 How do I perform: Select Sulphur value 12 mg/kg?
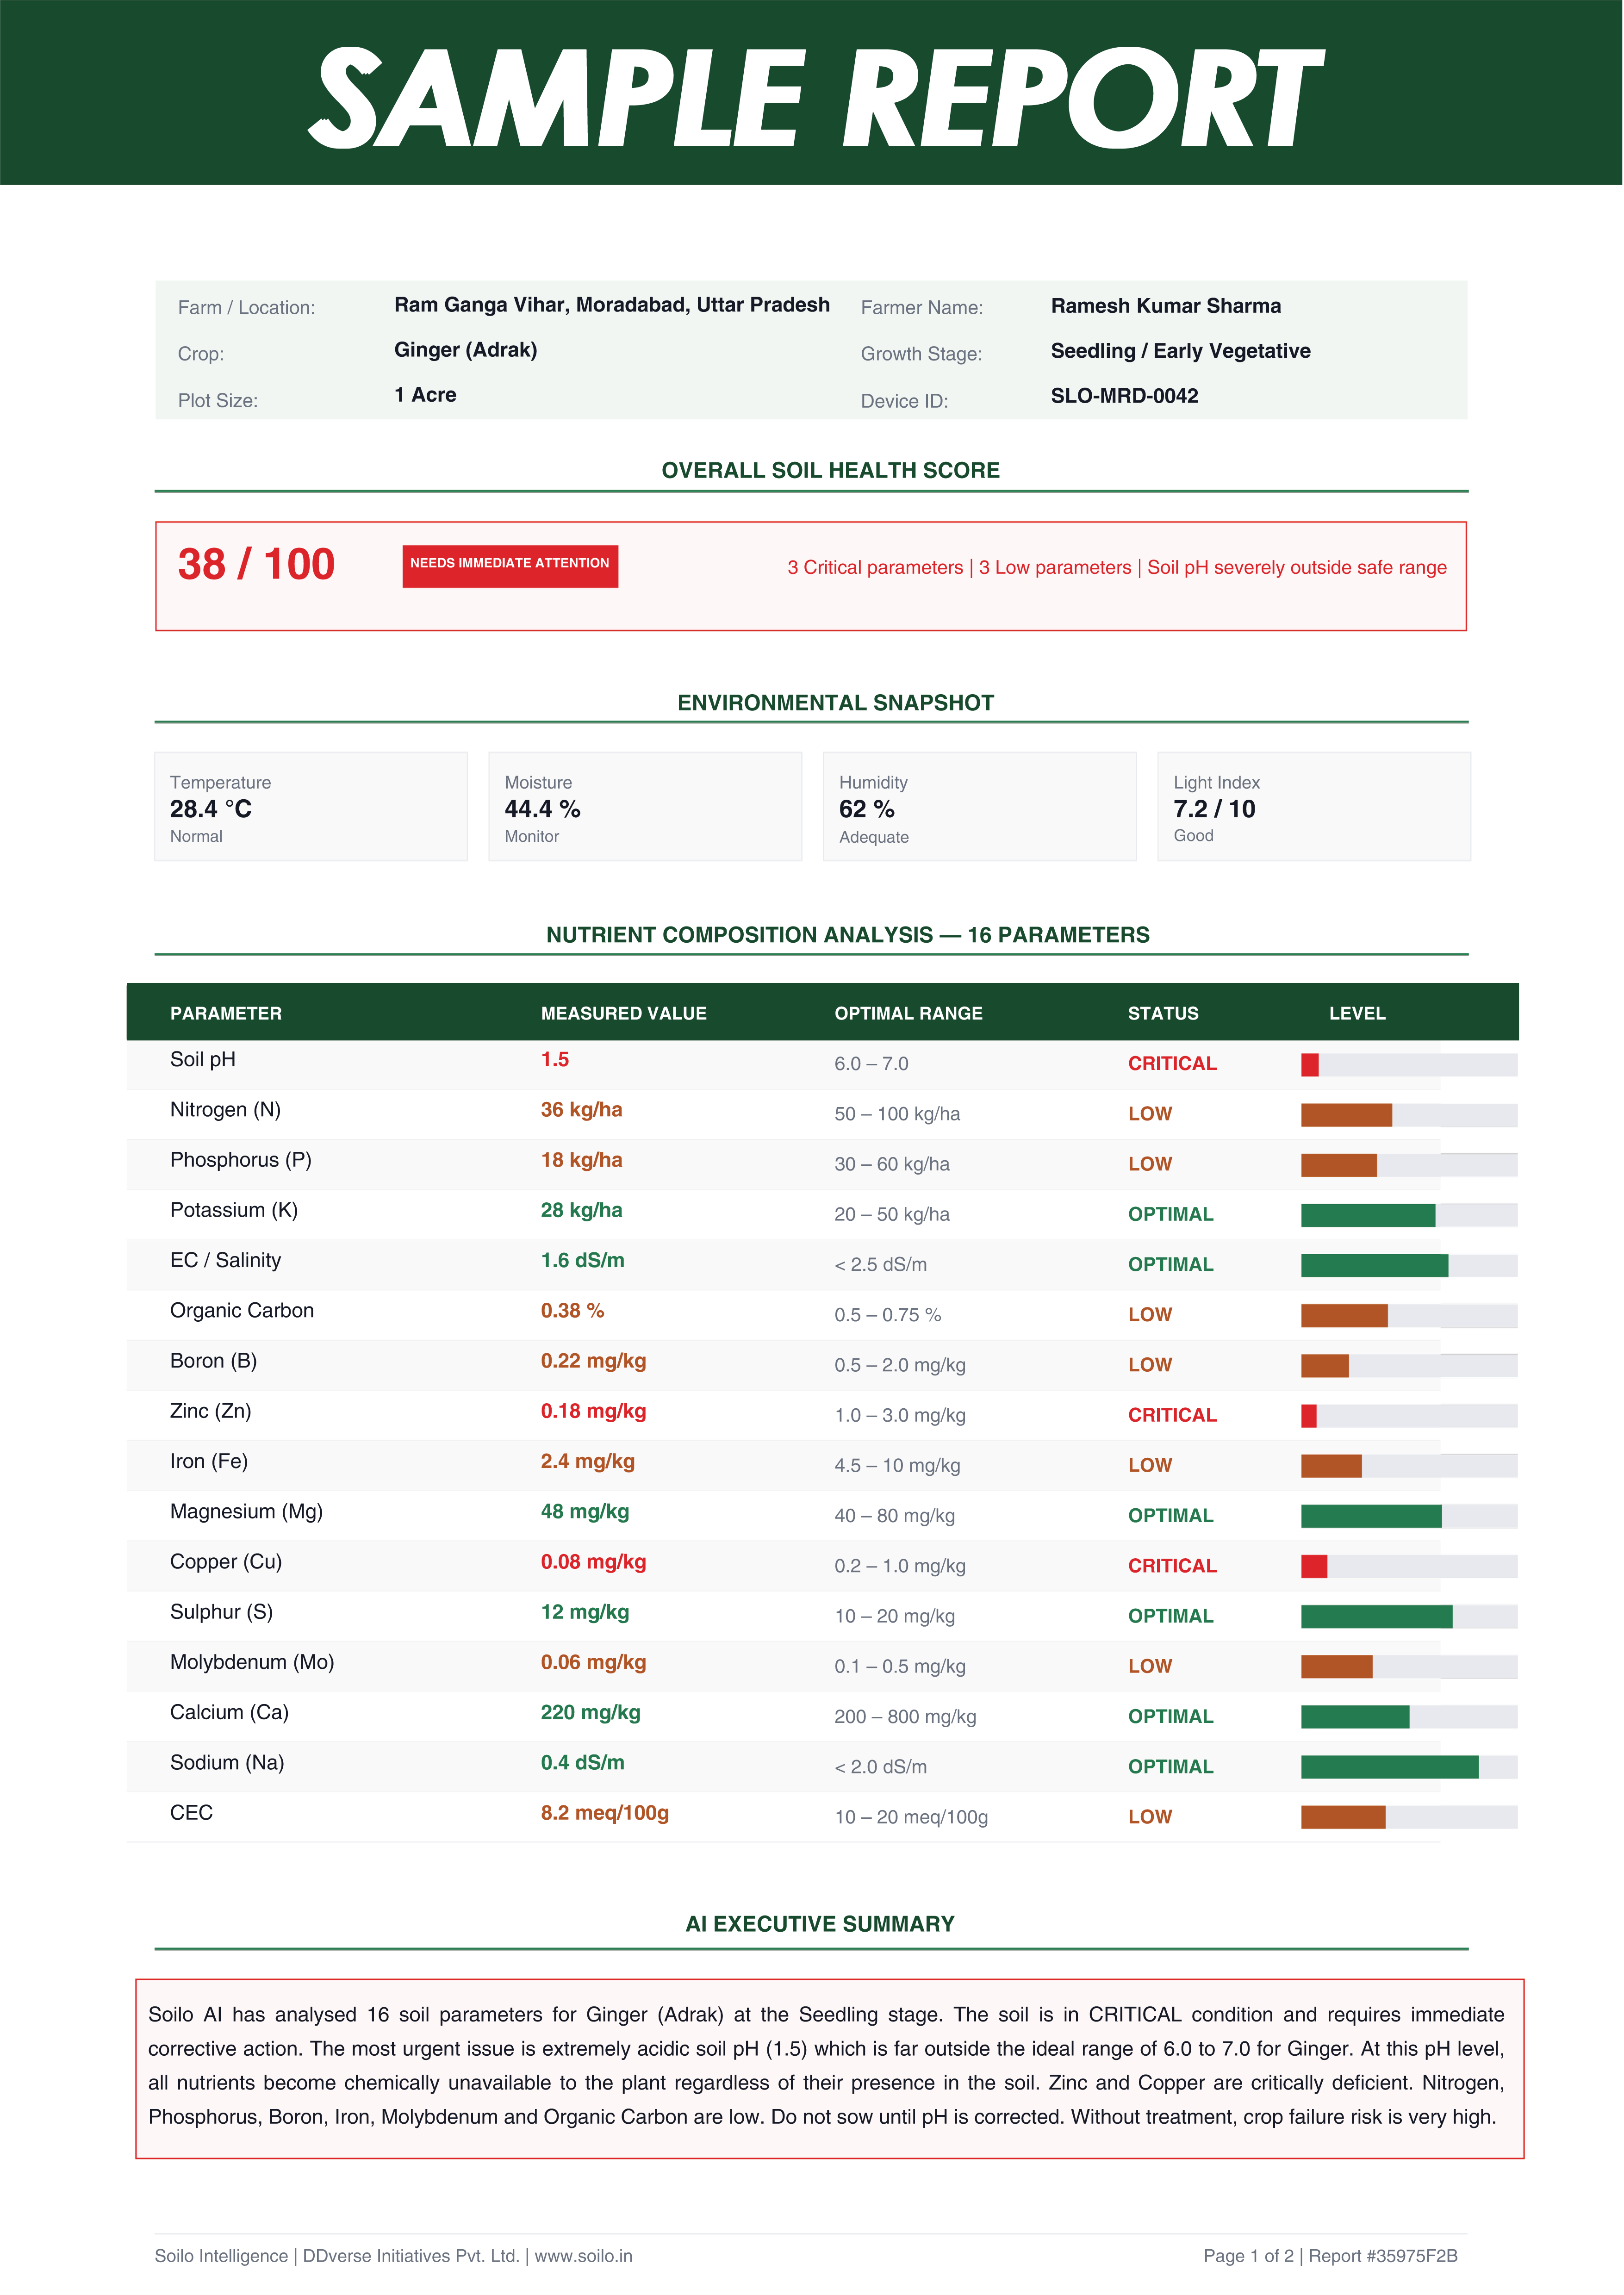(585, 1612)
